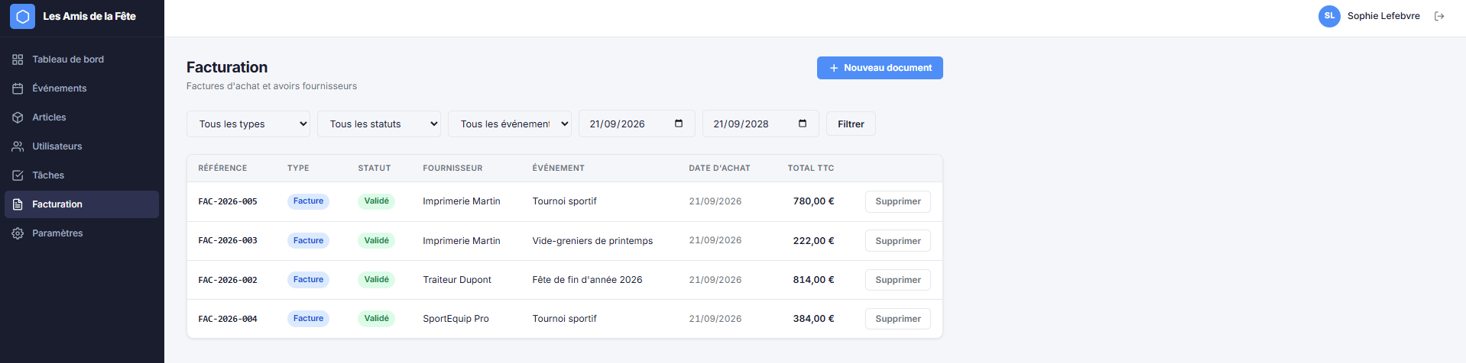
Task: Click the 814,00 € total
Action: click(813, 280)
